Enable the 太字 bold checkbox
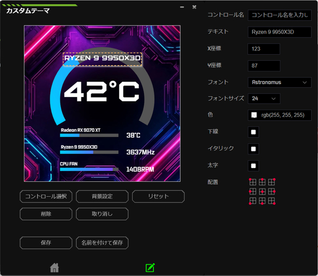The image size is (318, 276). 253,166
